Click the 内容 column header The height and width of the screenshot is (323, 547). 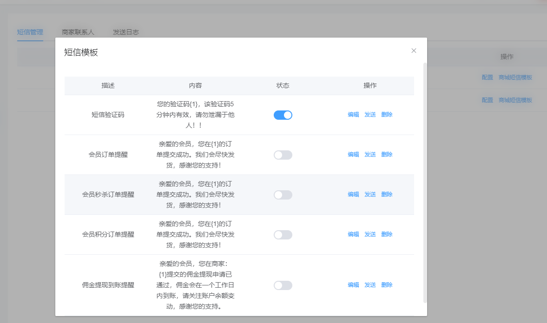[195, 85]
